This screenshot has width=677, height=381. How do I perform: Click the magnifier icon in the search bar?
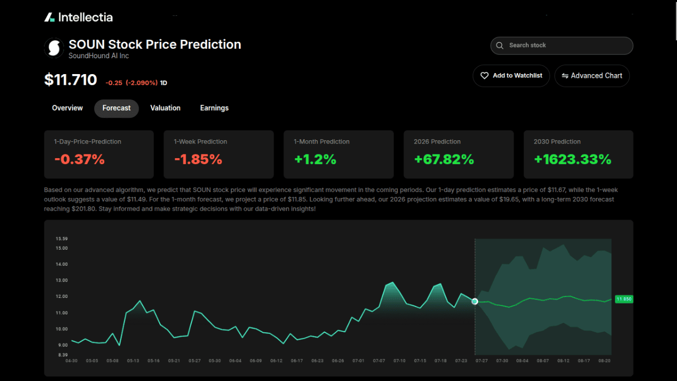click(x=499, y=46)
